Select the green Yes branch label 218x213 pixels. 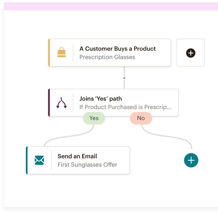point(94,118)
